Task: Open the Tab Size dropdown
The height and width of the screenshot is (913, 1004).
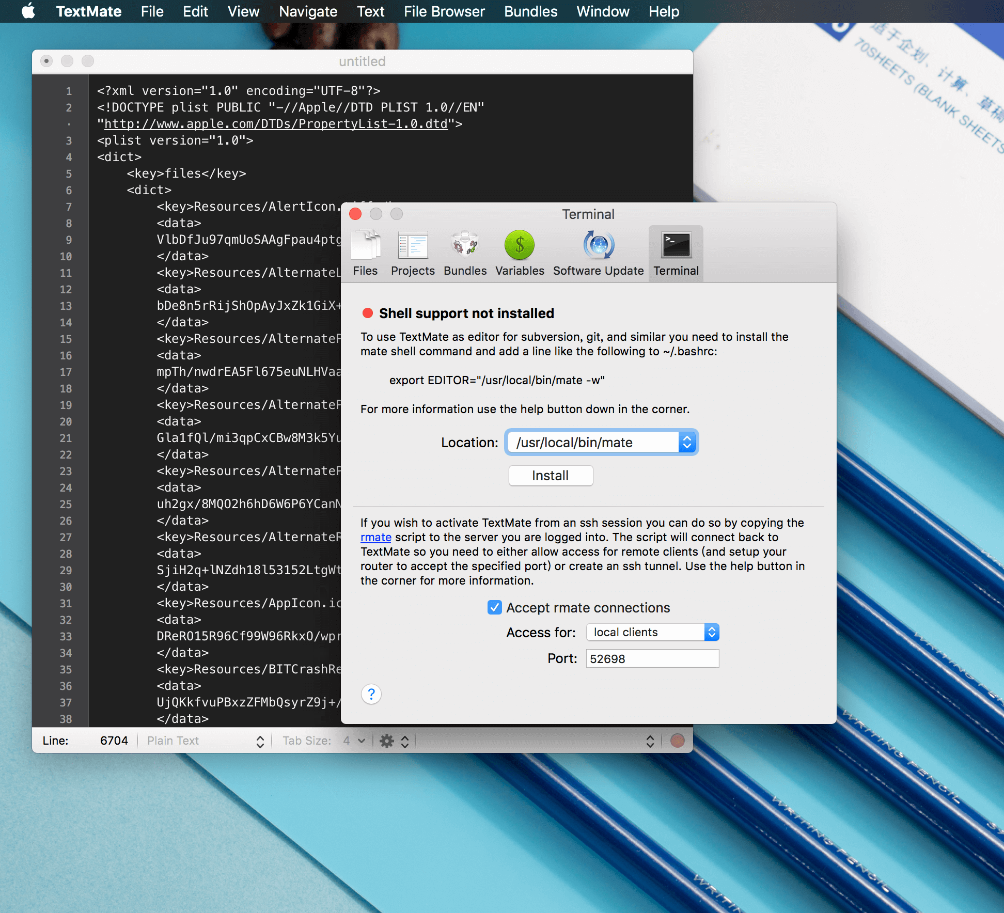Action: tap(355, 741)
